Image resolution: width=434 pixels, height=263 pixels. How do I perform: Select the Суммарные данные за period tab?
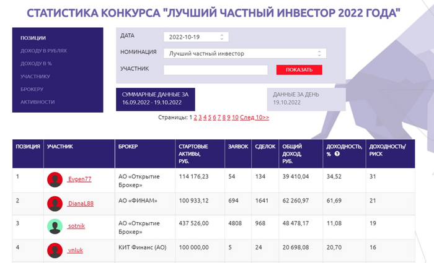155,99
